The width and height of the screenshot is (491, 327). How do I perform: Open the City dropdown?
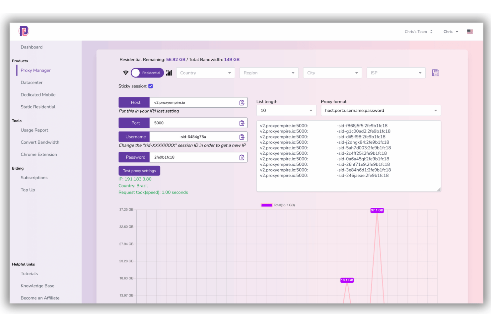click(332, 73)
